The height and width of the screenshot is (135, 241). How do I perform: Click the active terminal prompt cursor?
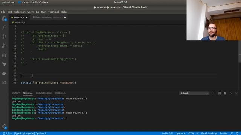(x=67, y=118)
